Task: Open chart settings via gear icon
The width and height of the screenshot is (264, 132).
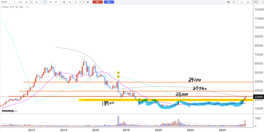Action: [x=64, y=2]
